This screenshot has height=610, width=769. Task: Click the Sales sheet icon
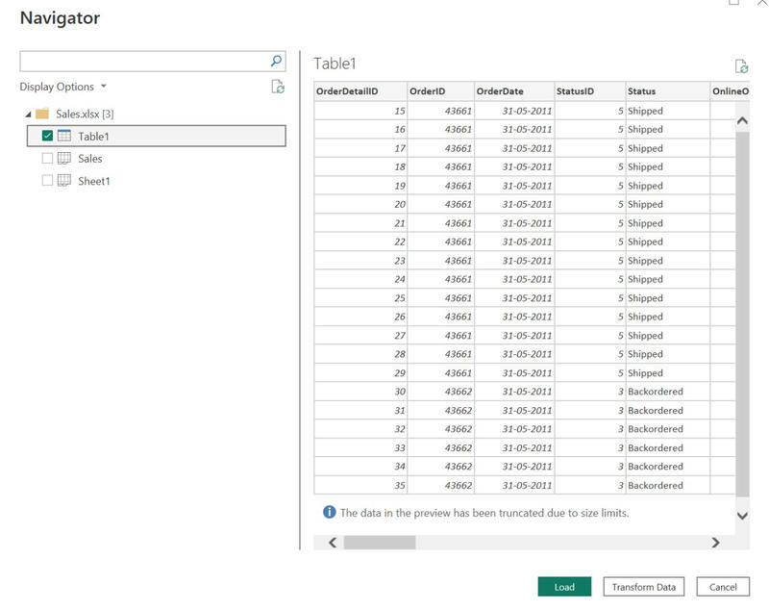[64, 158]
